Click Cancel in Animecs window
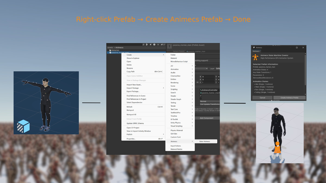326x183 pixels. (262, 98)
